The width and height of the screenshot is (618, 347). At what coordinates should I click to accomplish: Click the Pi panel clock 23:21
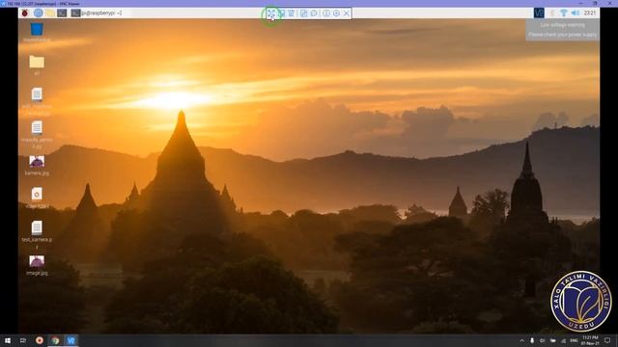click(x=590, y=13)
